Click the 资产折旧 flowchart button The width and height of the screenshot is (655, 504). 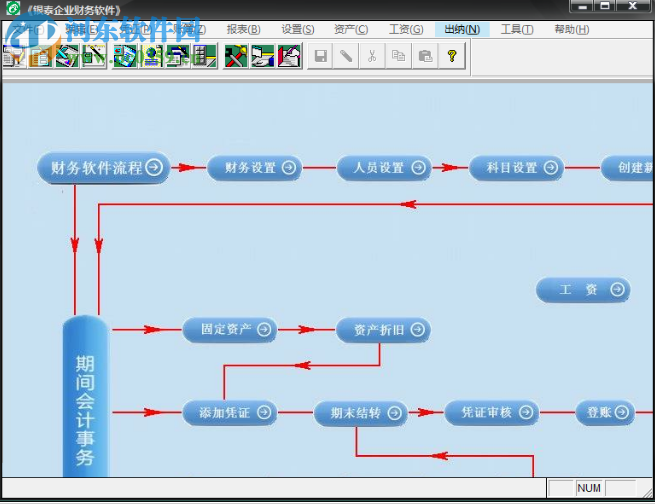pyautogui.click(x=383, y=330)
